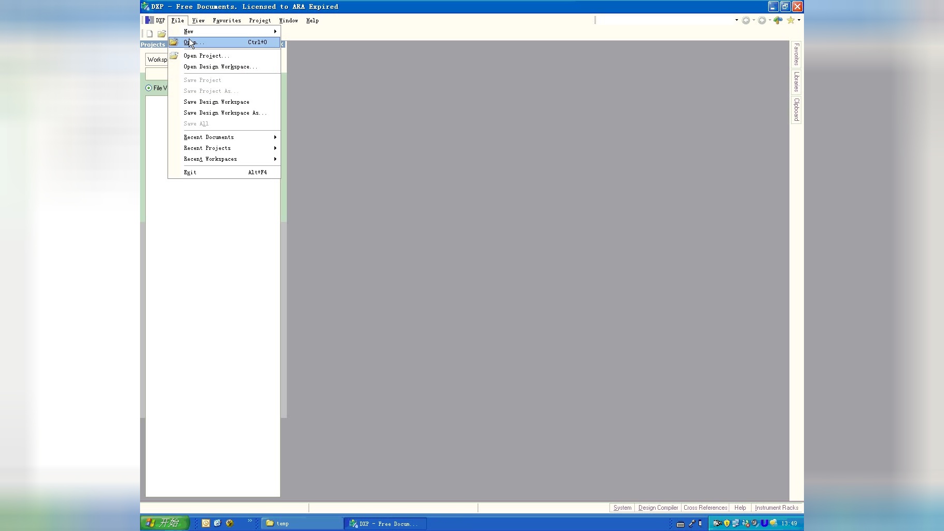Choose Open Design Workspace... entry
The width and height of the screenshot is (944, 531).
(224, 67)
